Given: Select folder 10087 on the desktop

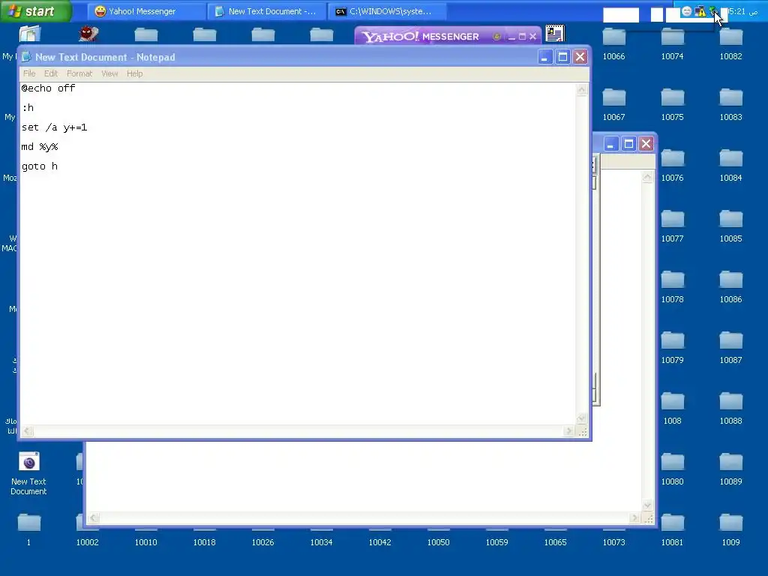Looking at the screenshot, I should click(730, 348).
